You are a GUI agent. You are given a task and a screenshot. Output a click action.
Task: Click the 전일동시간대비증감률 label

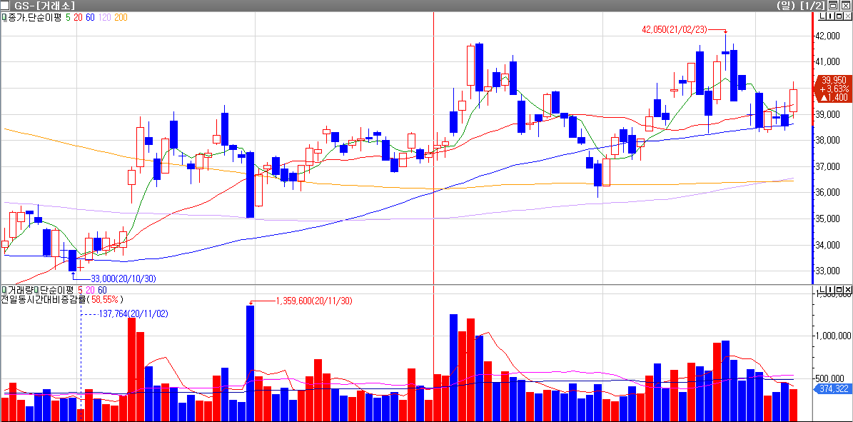click(44, 299)
